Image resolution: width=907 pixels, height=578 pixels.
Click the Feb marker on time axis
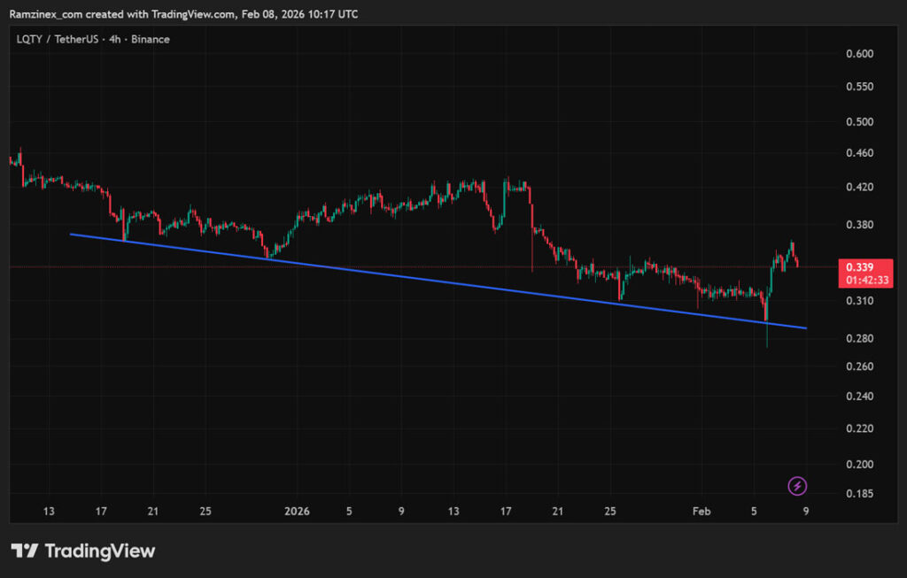(702, 512)
